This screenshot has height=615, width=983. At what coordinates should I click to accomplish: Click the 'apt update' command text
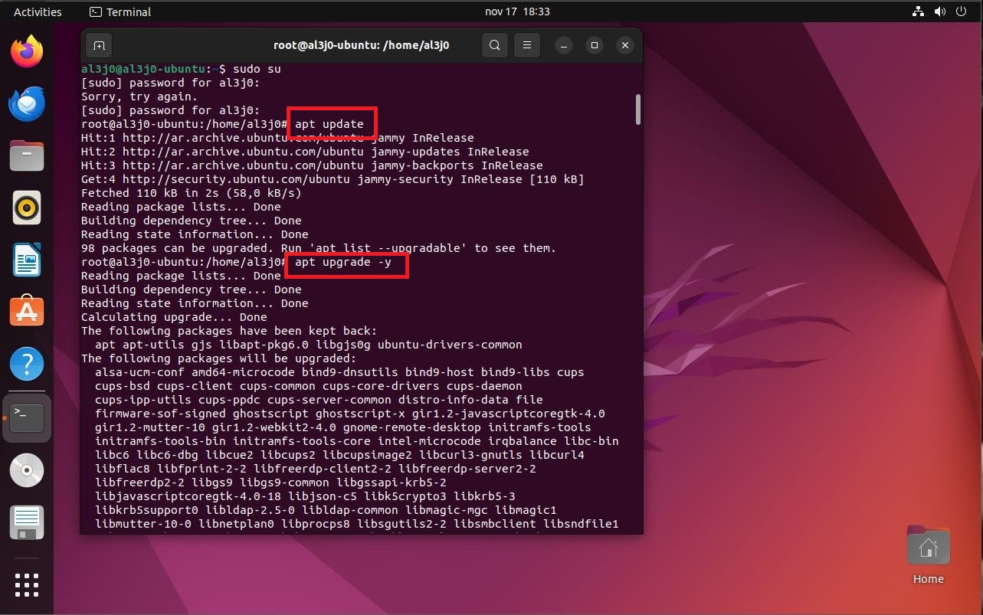(329, 124)
